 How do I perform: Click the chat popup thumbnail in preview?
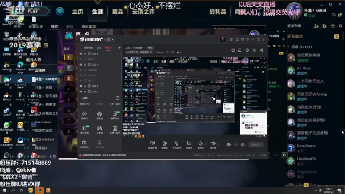pos(253,123)
